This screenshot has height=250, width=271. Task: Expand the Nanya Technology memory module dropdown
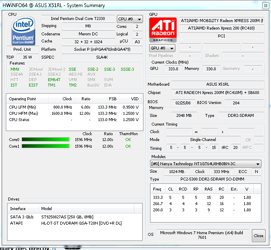[205, 163]
